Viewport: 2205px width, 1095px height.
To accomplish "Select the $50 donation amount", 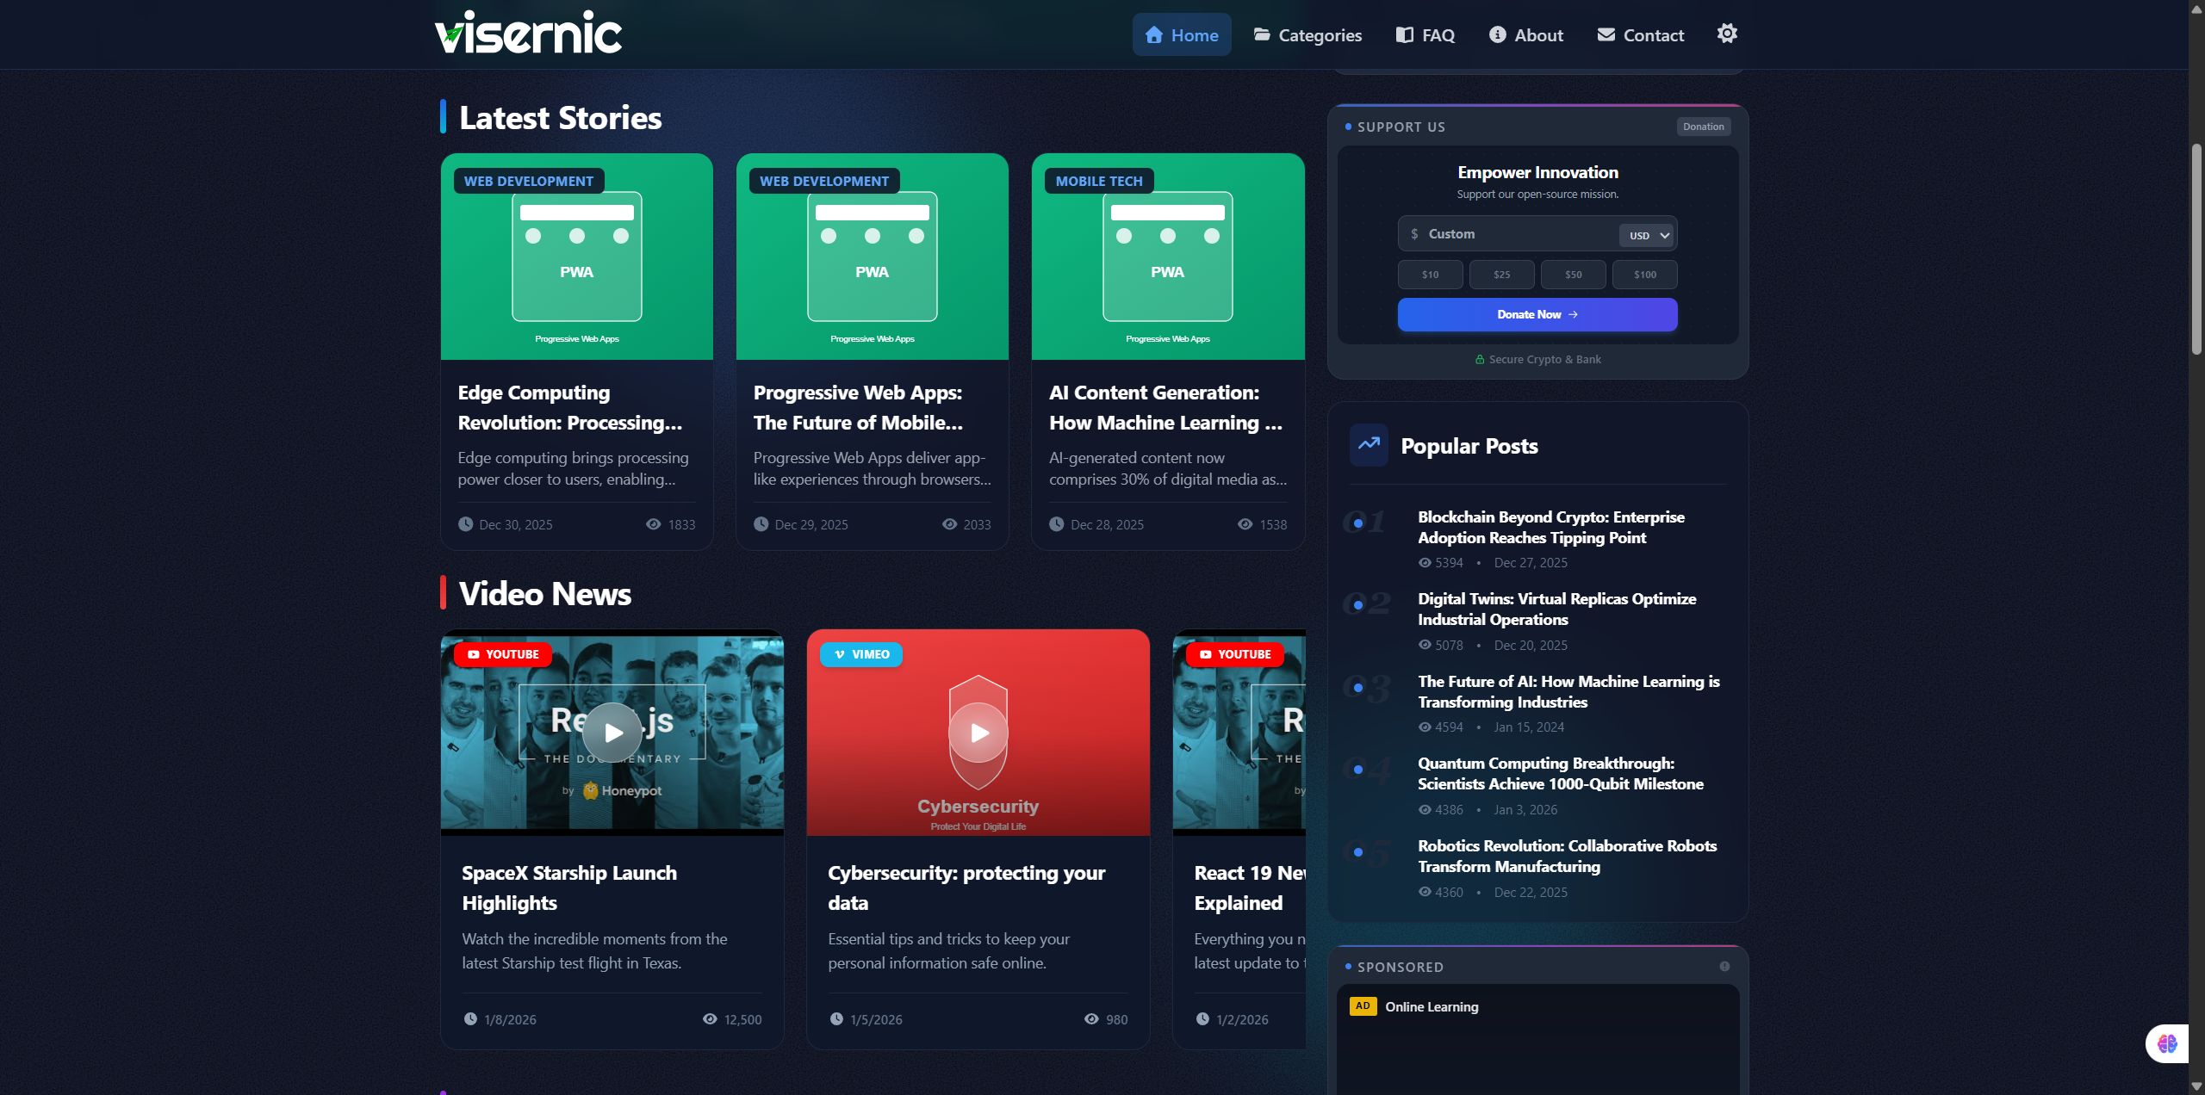I will click(1573, 275).
